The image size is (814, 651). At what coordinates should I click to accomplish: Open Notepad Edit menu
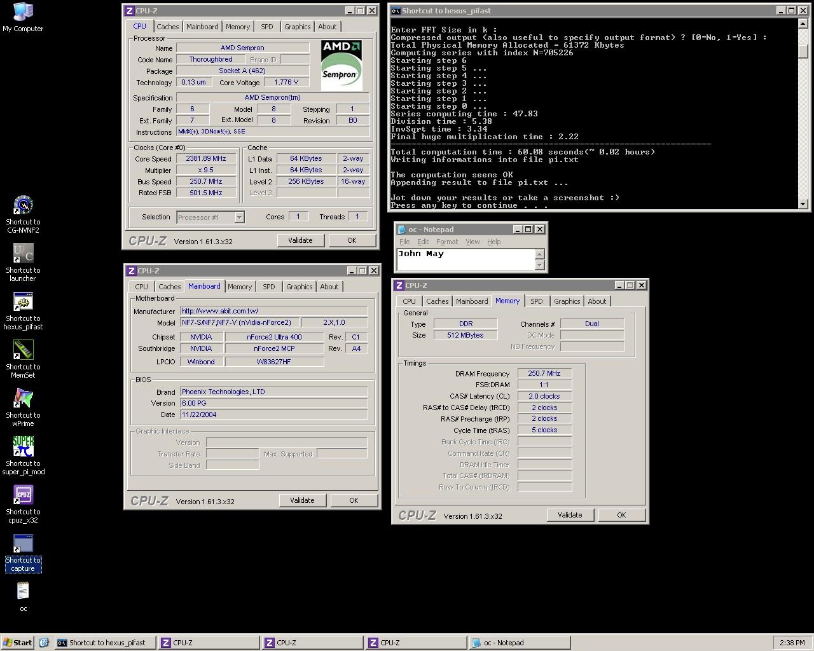click(x=423, y=242)
